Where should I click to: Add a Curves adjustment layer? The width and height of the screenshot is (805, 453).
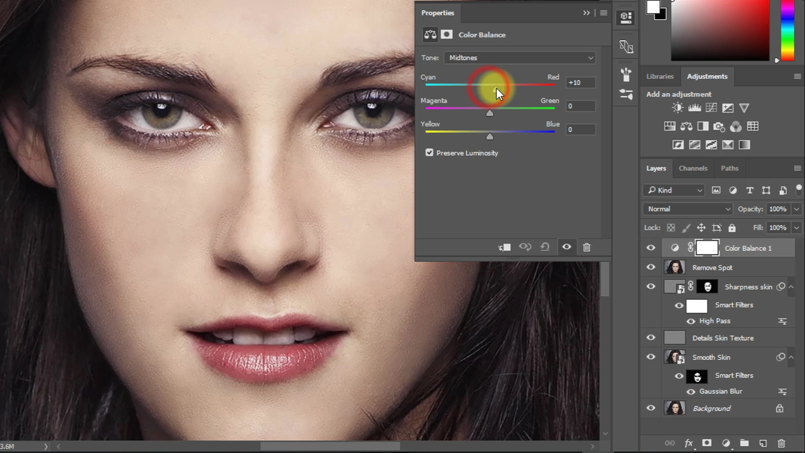click(x=711, y=108)
